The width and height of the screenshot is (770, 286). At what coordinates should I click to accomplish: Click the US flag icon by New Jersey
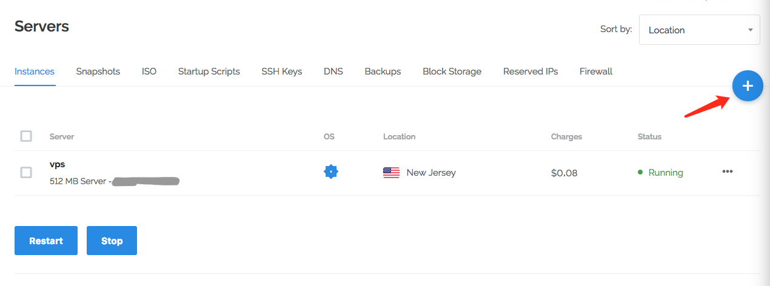[391, 173]
